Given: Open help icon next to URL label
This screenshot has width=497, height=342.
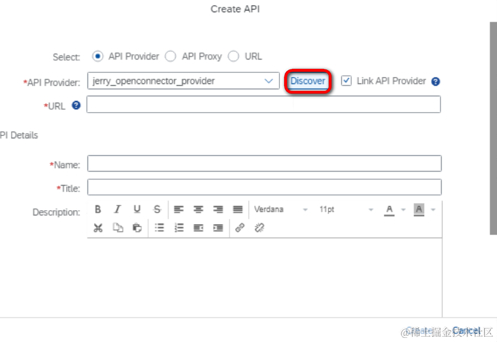Looking at the screenshot, I should [76, 105].
